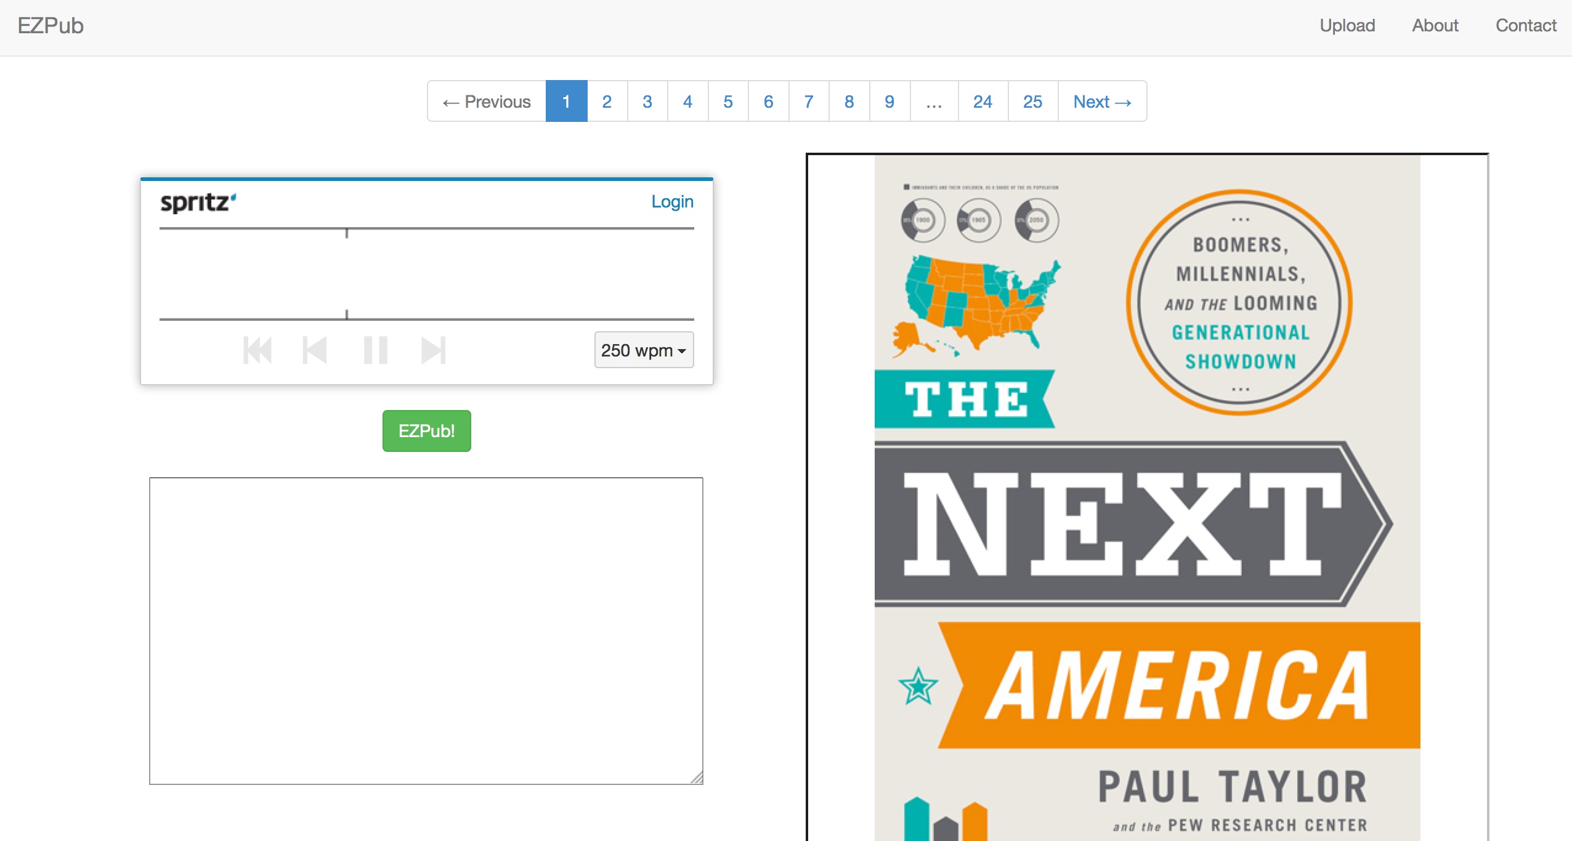This screenshot has height=841, width=1572.
Task: Click the Spritz logo
Action: coord(198,202)
